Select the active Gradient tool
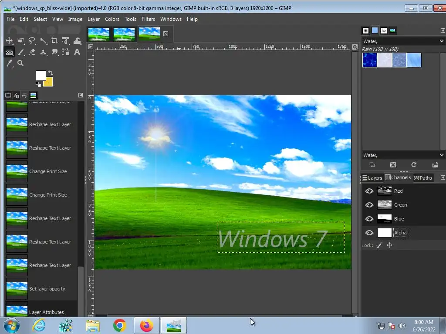This screenshot has width=446, height=334. [9, 52]
